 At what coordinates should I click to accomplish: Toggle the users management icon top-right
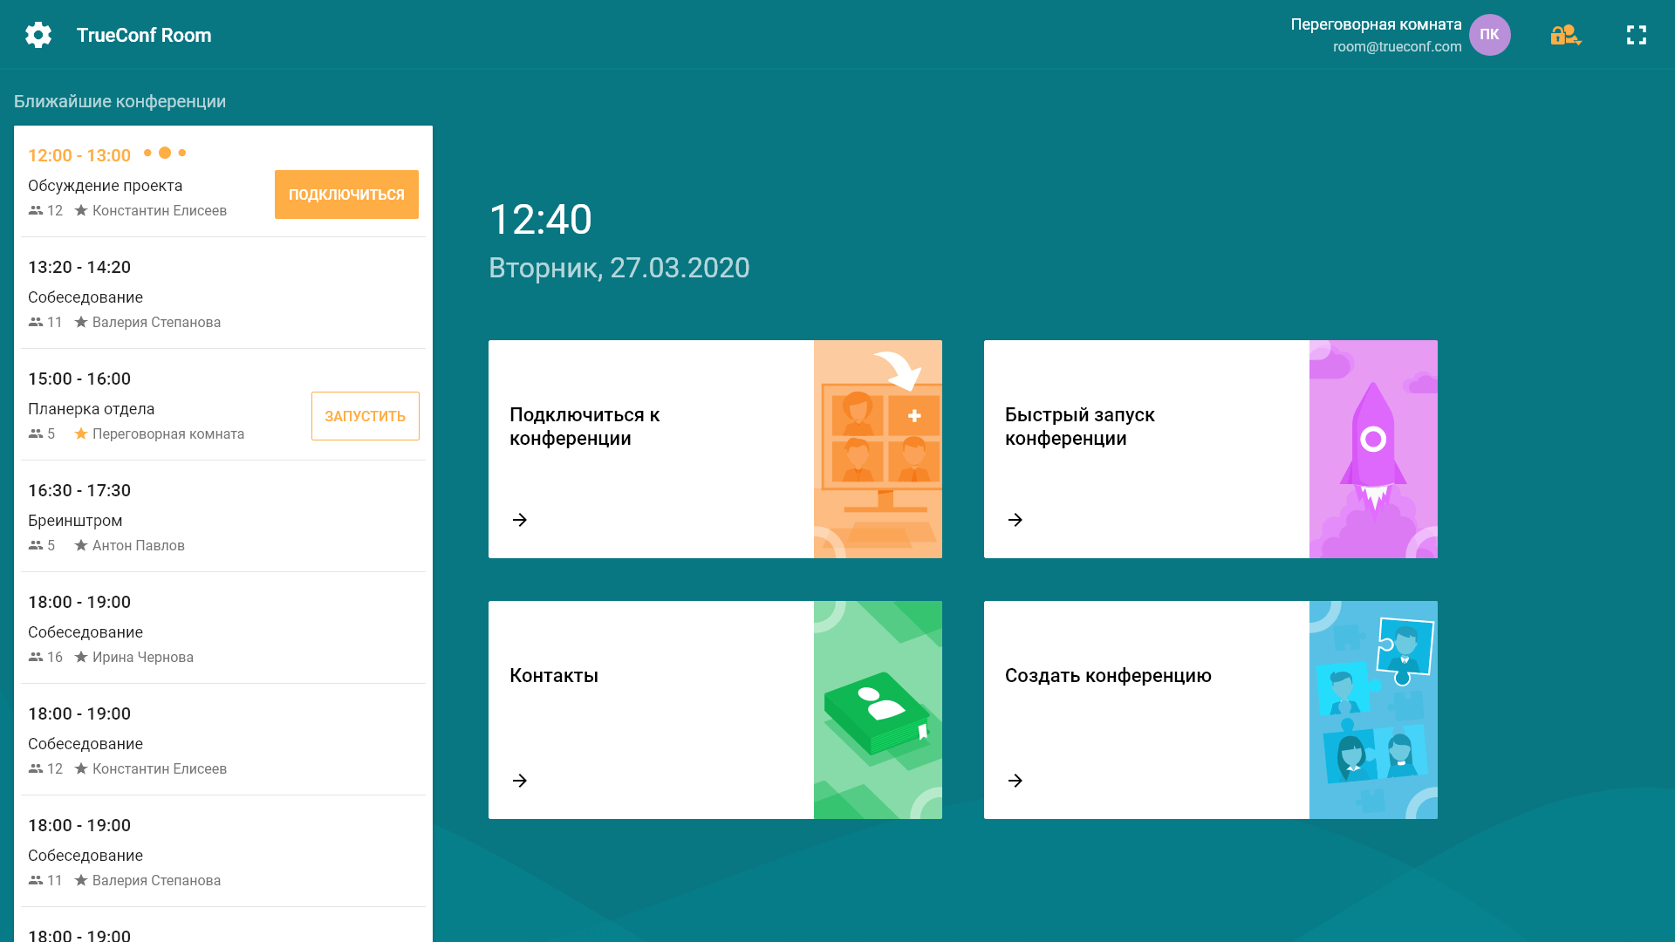click(x=1566, y=35)
